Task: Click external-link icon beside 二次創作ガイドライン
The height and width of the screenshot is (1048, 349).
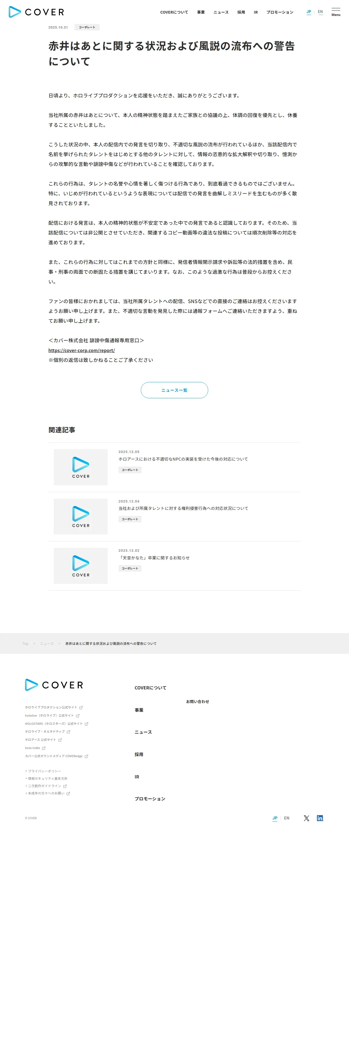Action: coord(65,786)
